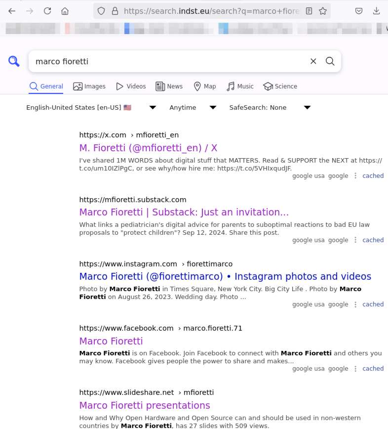Open more options for the Instagram result

(355, 304)
